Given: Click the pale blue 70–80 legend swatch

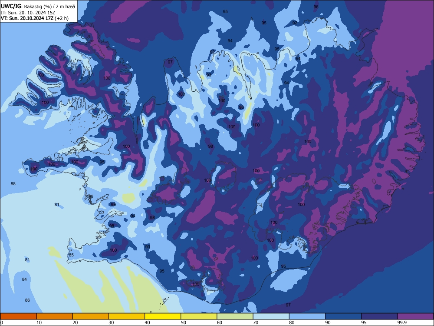Looking at the screenshot, I should (x=271, y=316).
